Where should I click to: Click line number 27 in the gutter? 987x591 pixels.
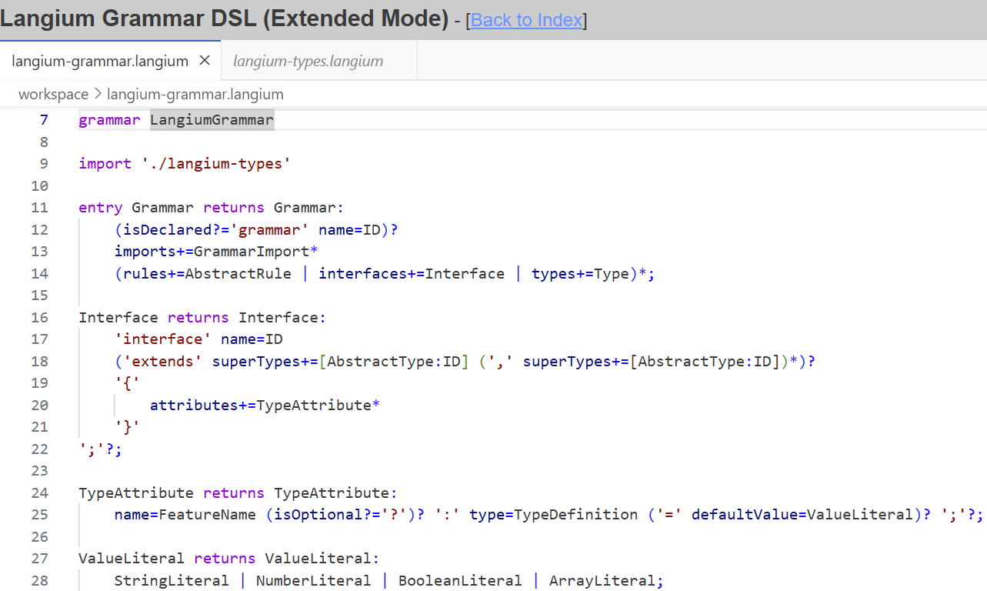coord(39,559)
